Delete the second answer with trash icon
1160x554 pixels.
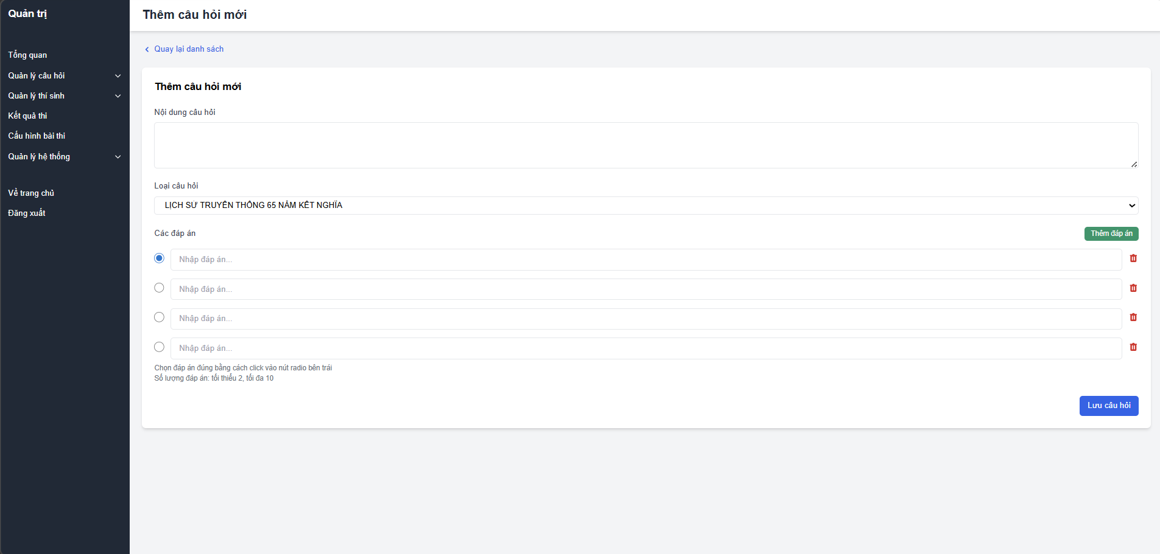(x=1133, y=288)
